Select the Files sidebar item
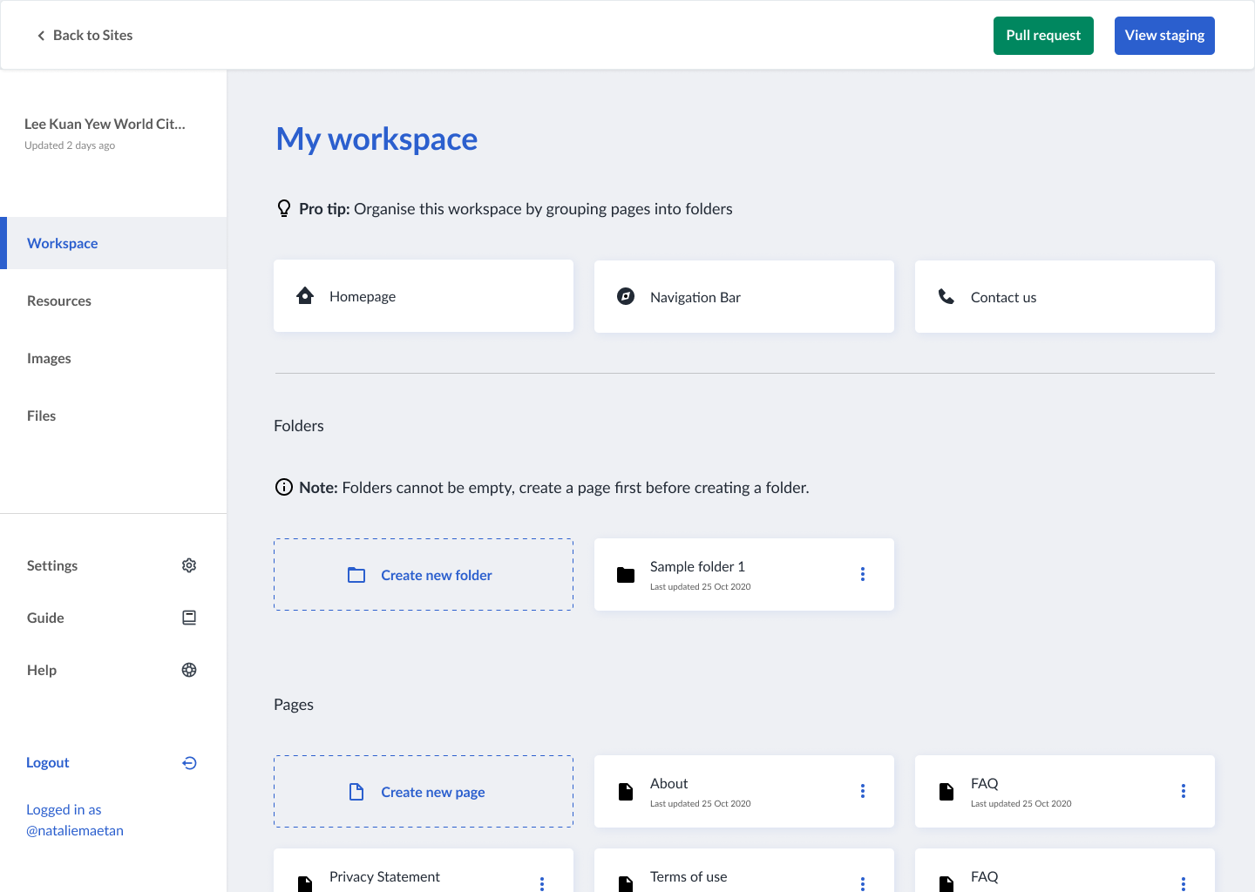Screen dimensions: 1255x892 [x=41, y=416]
